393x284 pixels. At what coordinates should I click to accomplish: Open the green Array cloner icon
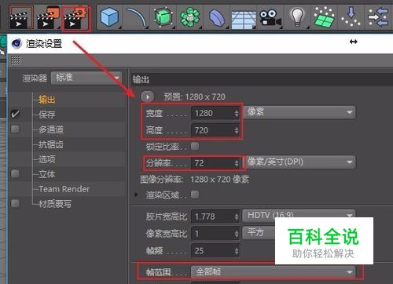(190, 17)
